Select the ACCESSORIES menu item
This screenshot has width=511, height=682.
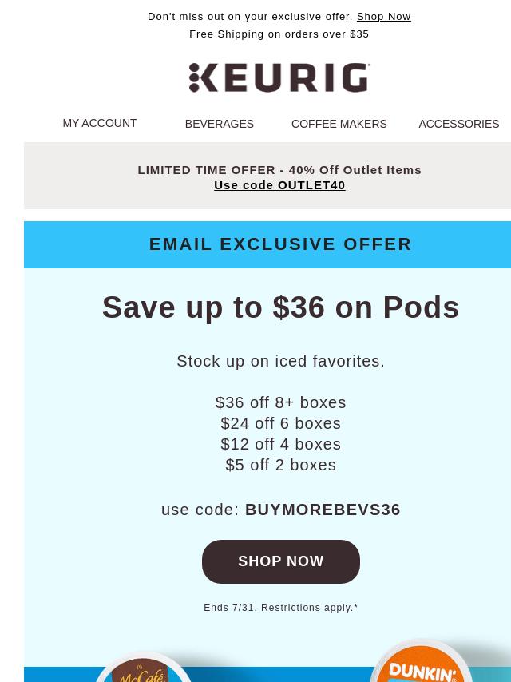459,124
